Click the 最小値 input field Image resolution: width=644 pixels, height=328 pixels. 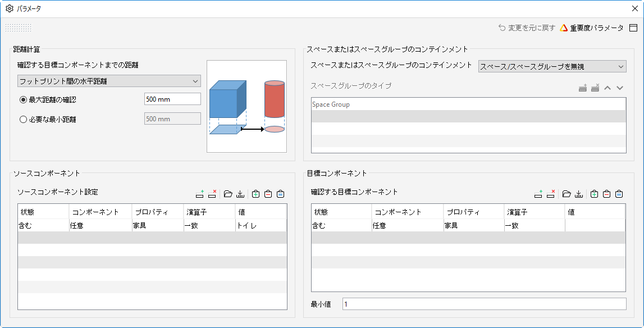pyautogui.click(x=484, y=304)
